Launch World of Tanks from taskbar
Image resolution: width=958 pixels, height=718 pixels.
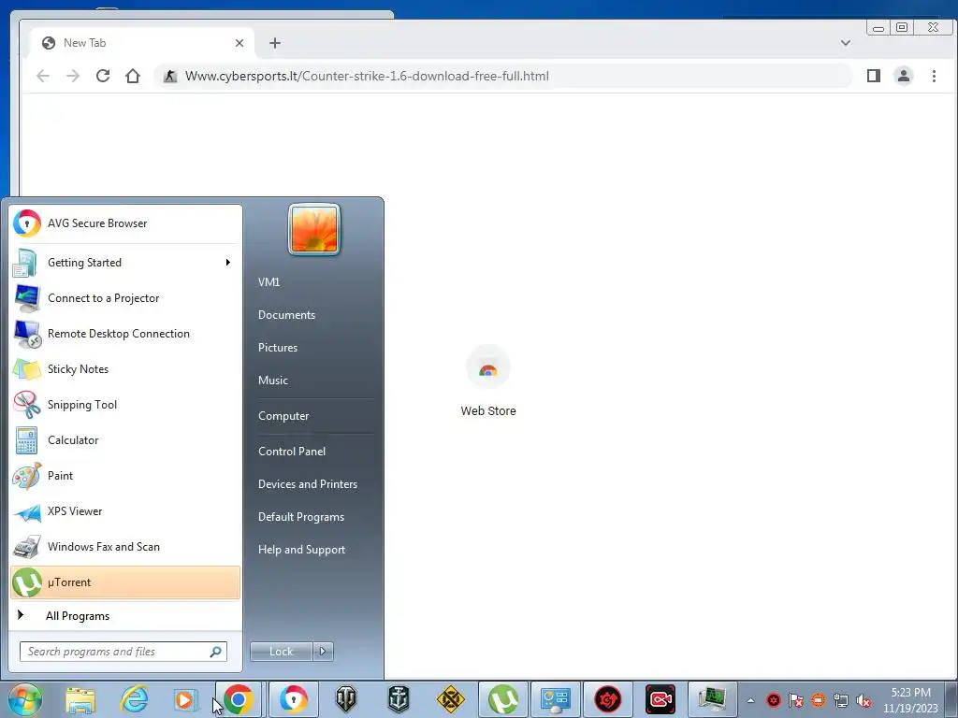[x=346, y=699]
